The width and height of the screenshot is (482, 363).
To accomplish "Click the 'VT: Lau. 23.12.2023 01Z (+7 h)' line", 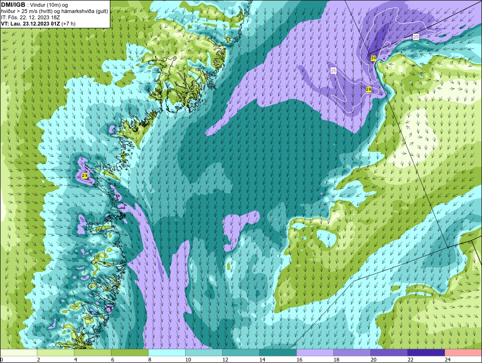I will pyautogui.click(x=38, y=24).
